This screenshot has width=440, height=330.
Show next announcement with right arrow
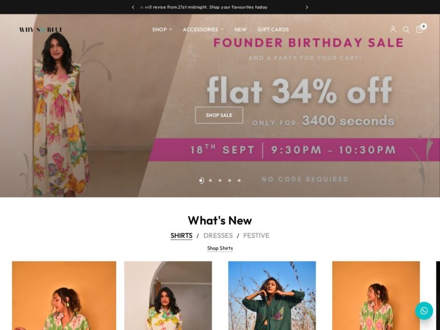(307, 7)
